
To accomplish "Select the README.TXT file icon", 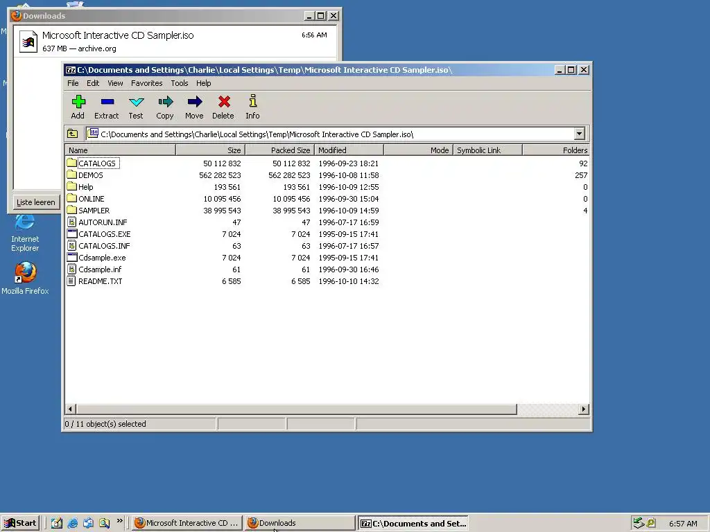I will (x=71, y=281).
